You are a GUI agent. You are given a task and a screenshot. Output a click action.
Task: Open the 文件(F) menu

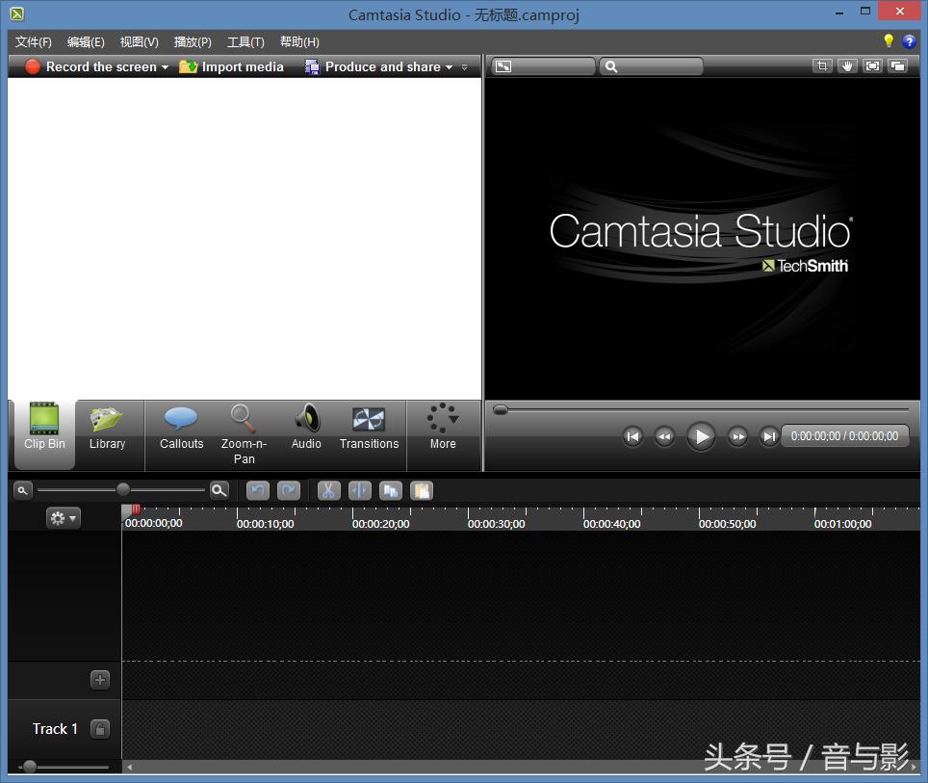point(34,42)
